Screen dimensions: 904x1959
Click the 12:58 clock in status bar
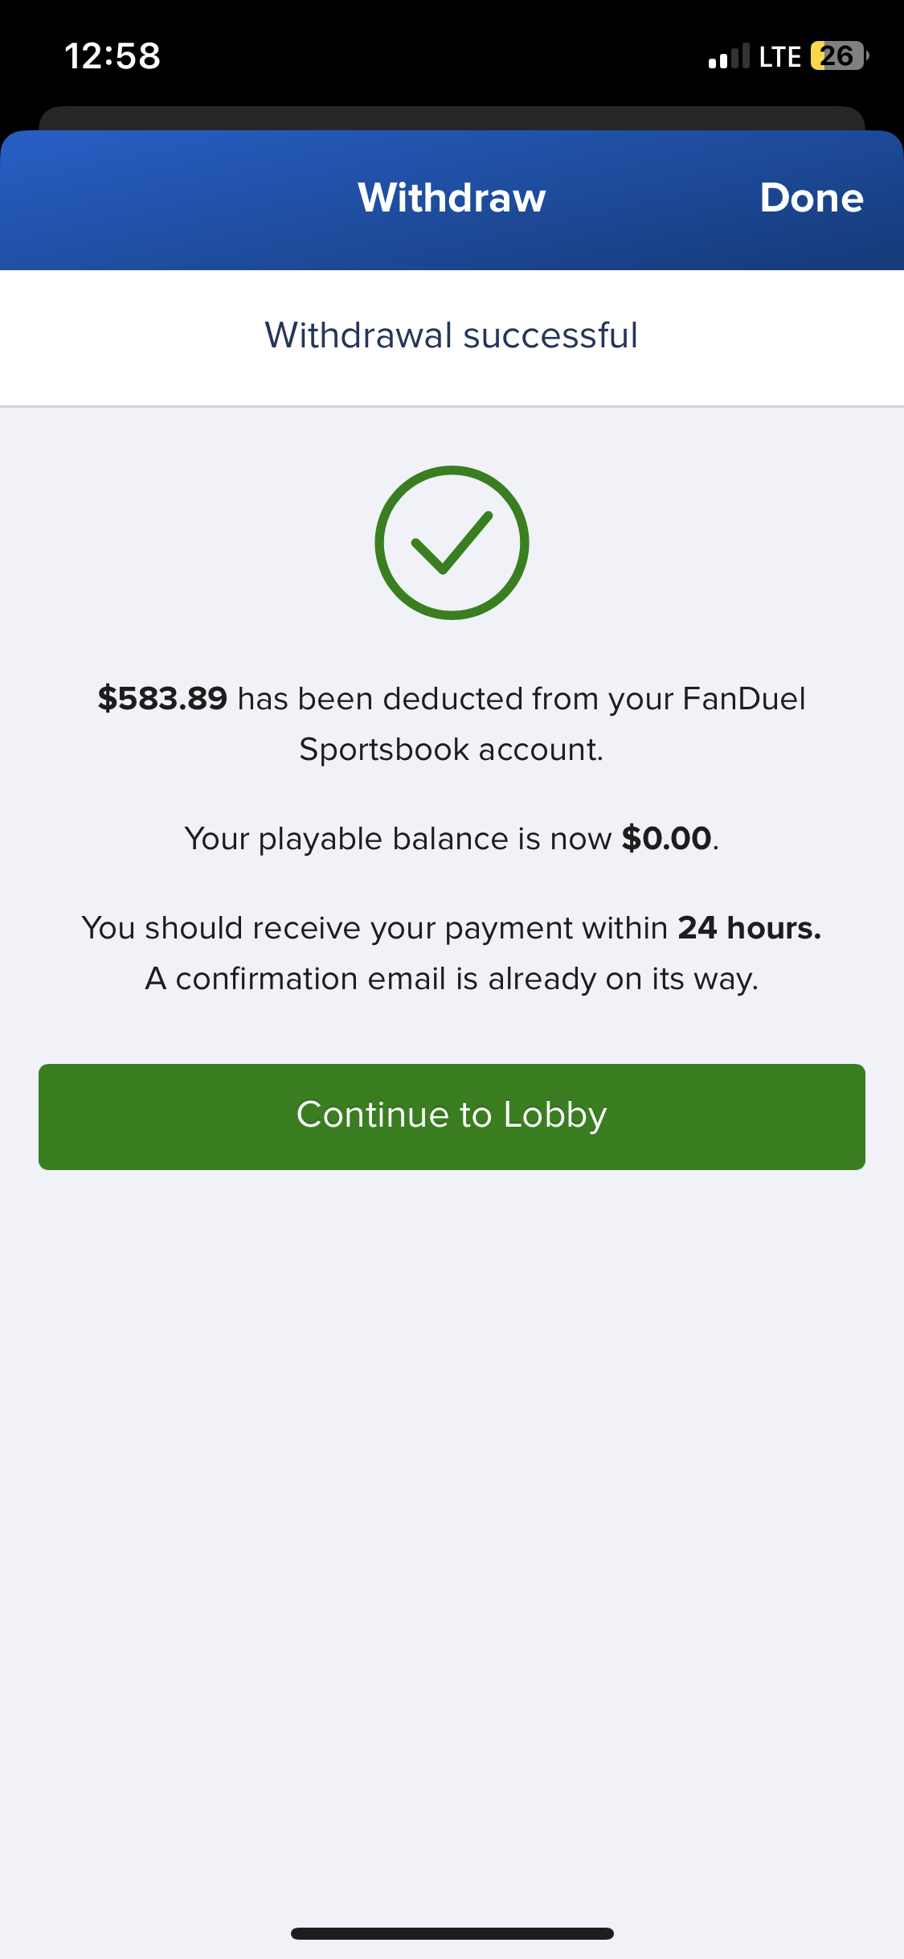(112, 56)
